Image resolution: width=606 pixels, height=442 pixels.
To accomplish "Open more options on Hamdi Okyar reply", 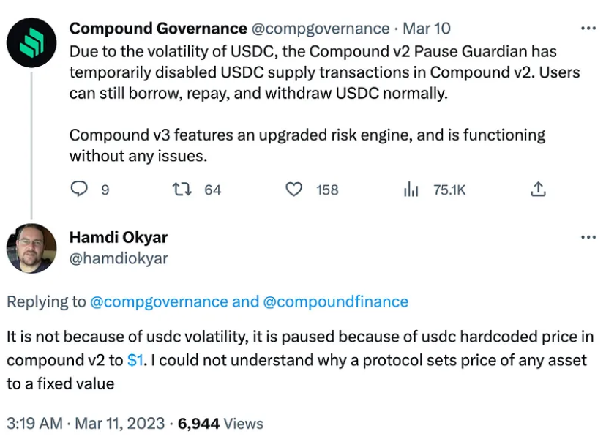I will pos(588,237).
